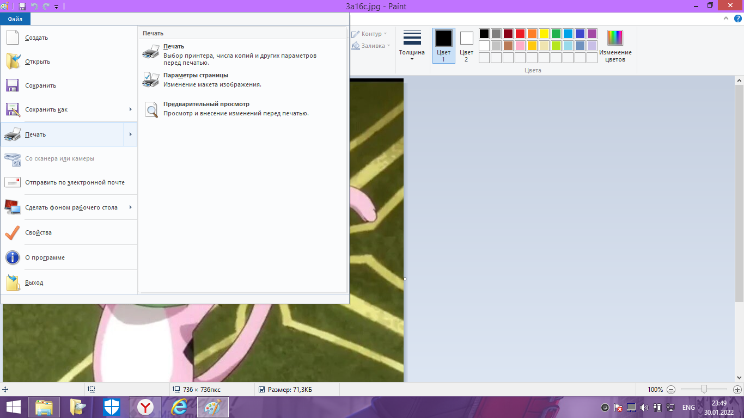Image resolution: width=744 pixels, height=418 pixels.
Task: Open Параметры страницы printer icon
Action: (x=151, y=79)
